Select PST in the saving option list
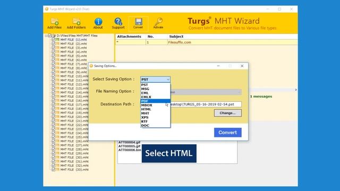Screen dimensions: 340x191 point(155,85)
